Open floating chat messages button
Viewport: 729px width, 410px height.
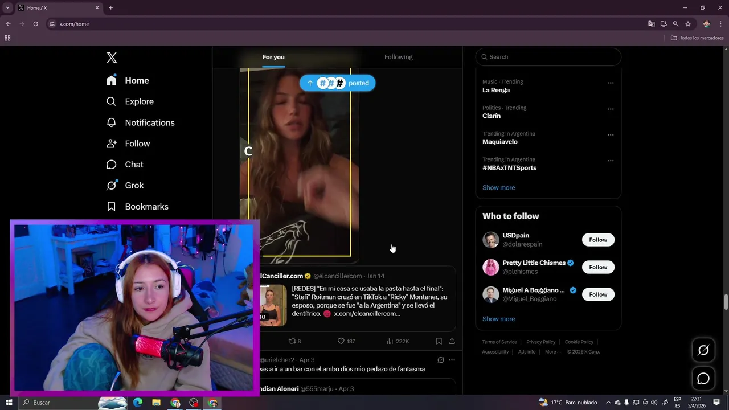tap(703, 378)
